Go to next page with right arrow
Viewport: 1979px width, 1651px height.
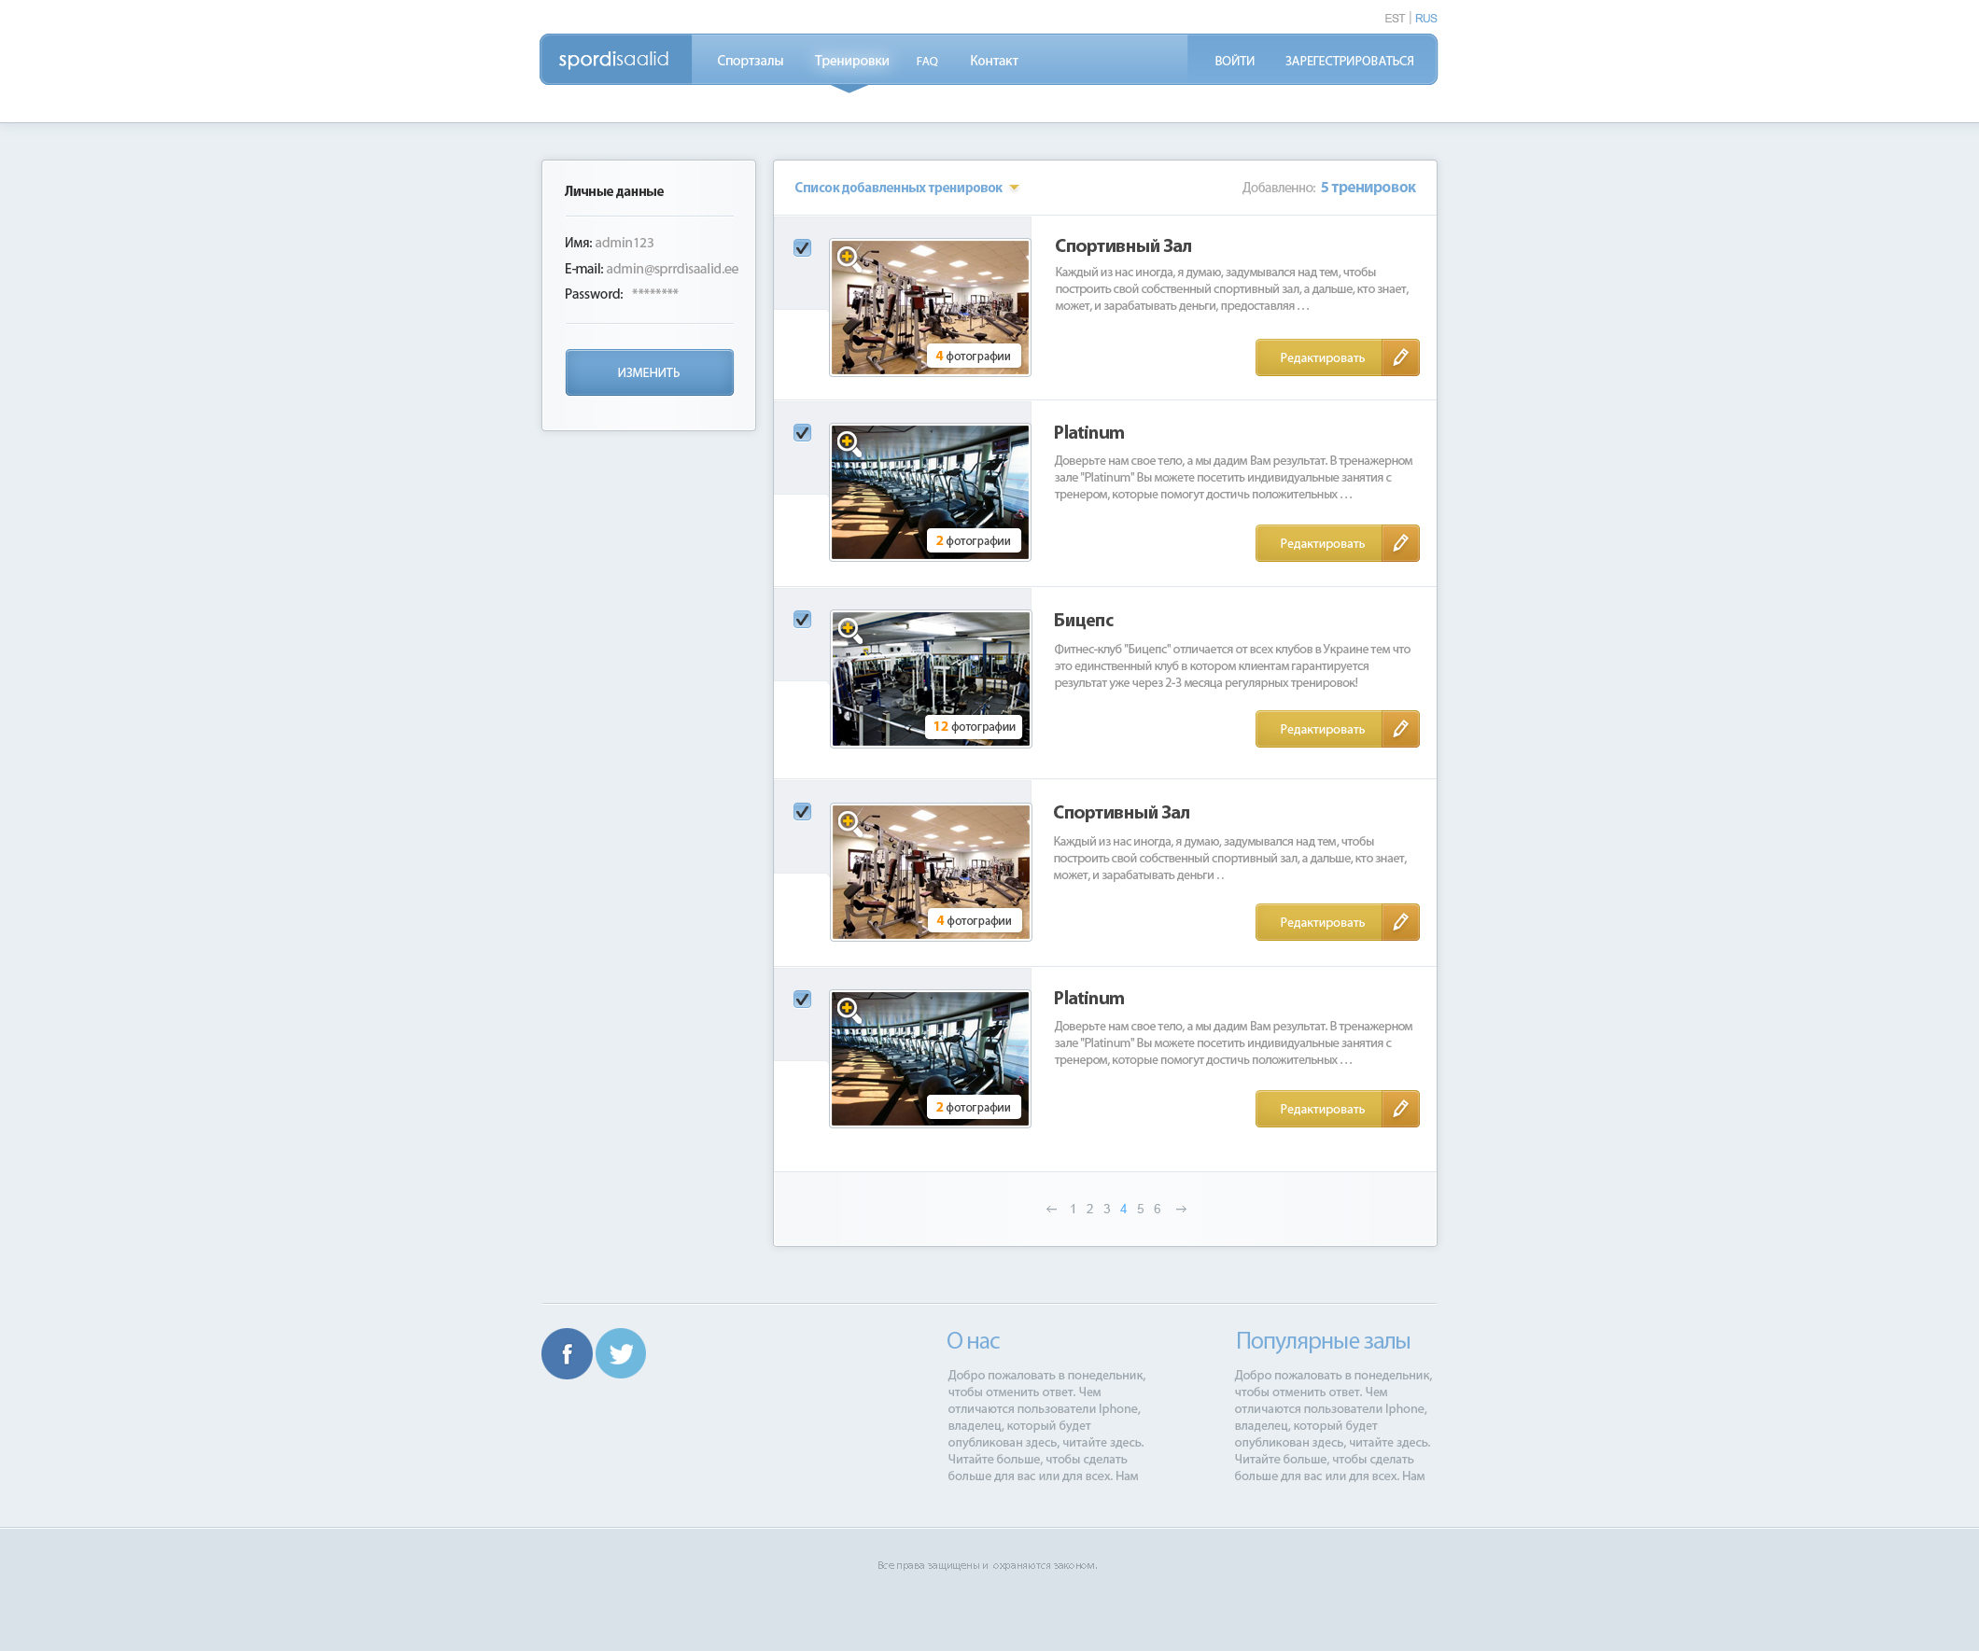click(x=1181, y=1209)
